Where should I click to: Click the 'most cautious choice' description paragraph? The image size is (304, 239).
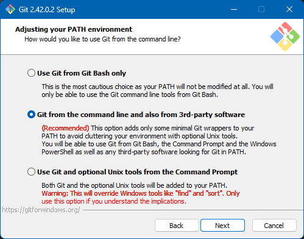point(157,91)
